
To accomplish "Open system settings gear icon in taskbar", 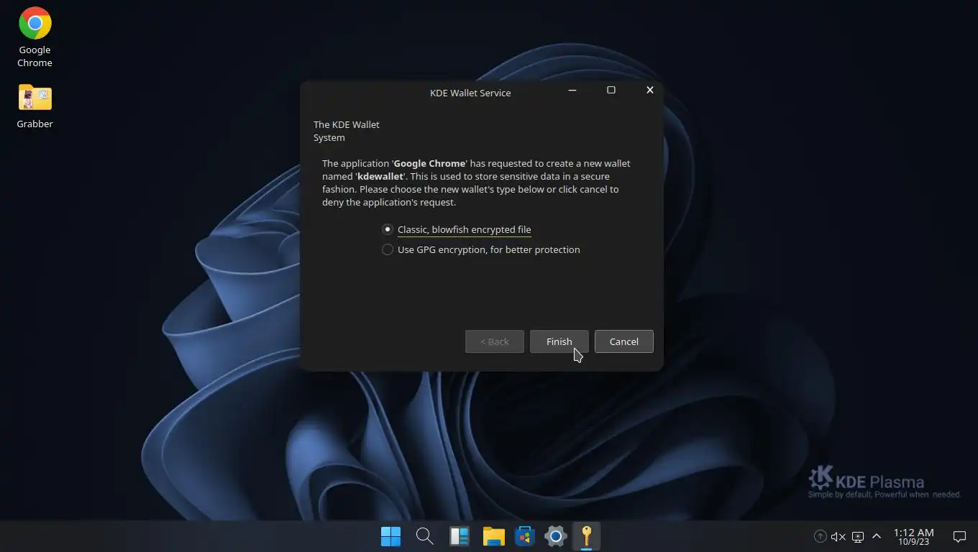I will click(x=556, y=536).
